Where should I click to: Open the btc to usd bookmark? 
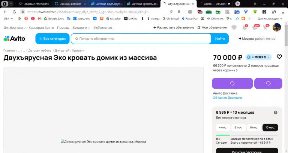tap(171, 18)
